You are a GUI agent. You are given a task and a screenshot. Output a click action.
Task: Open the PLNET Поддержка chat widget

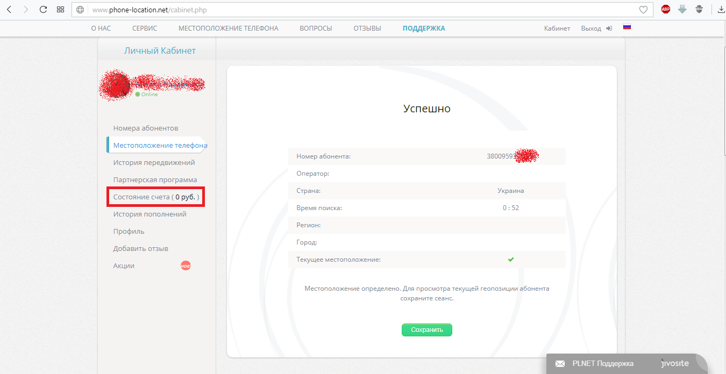602,364
